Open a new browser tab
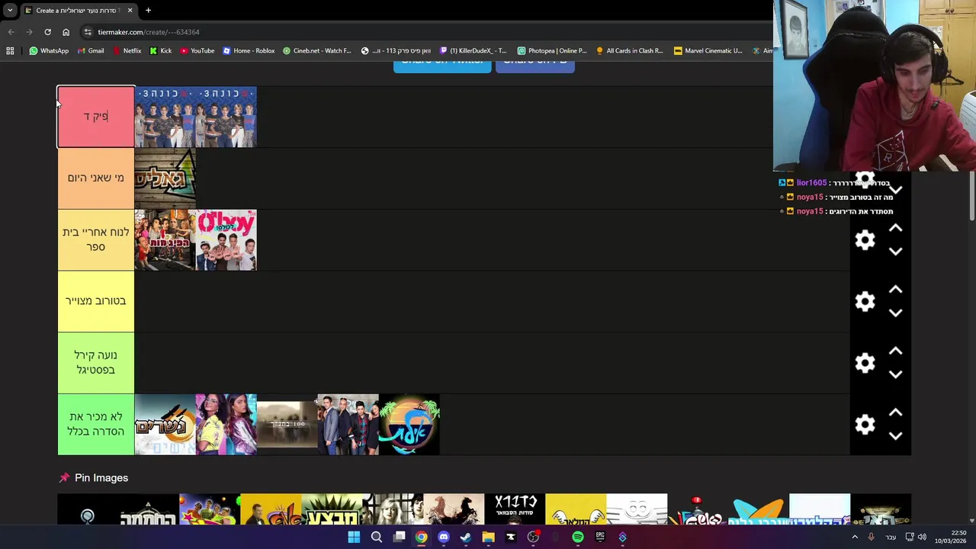The height and width of the screenshot is (549, 976). coord(148,11)
